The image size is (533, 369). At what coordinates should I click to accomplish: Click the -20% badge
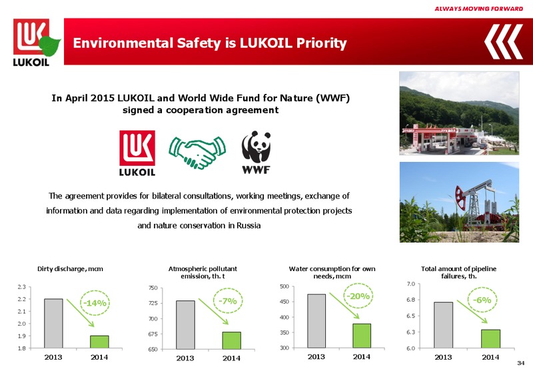coord(358,296)
